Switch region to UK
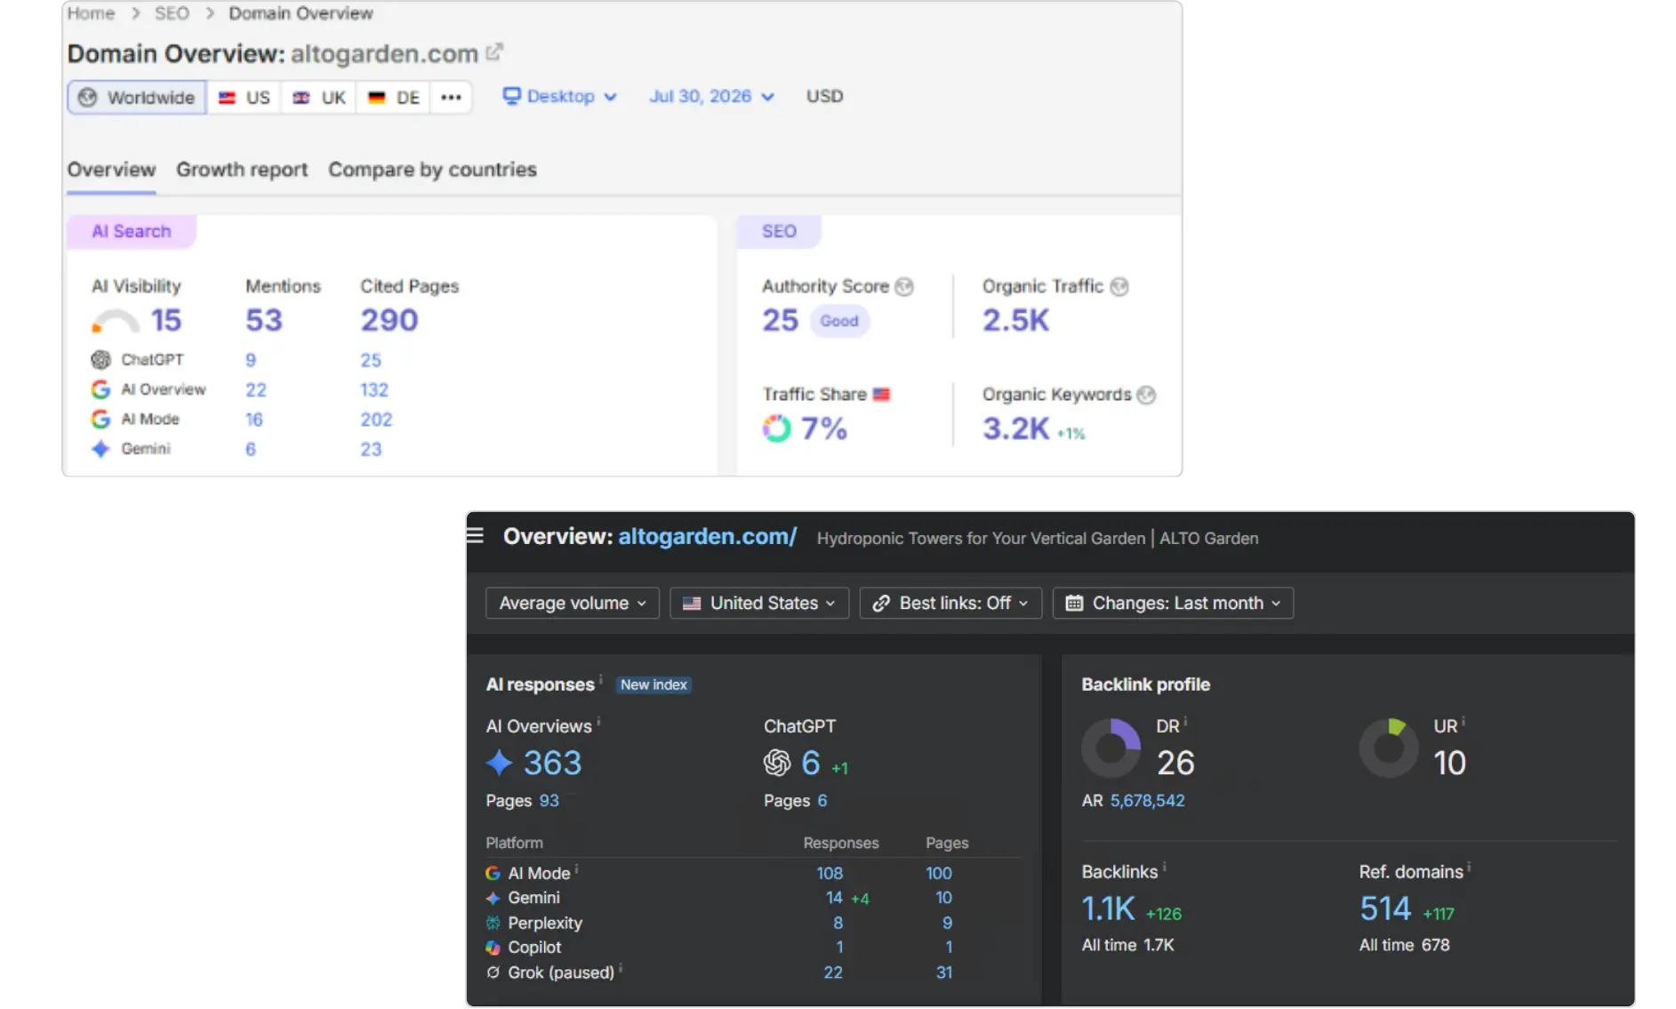The image size is (1676, 1009). (x=318, y=97)
